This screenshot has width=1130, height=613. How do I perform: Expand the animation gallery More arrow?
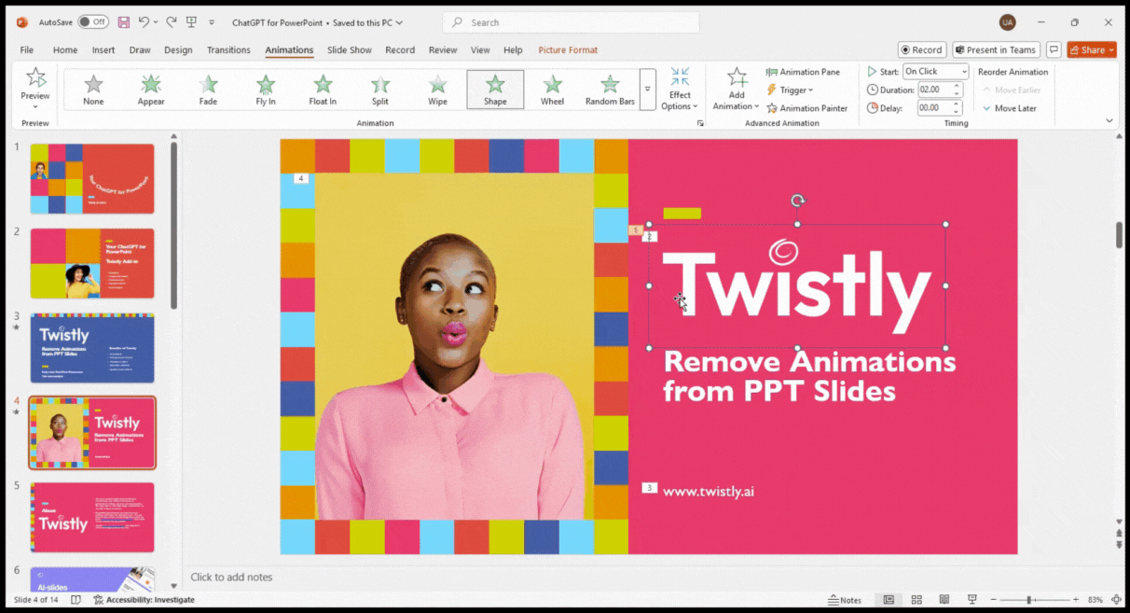coord(647,90)
